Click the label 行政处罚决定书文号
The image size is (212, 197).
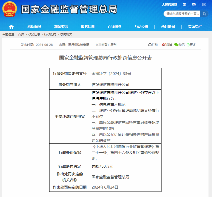point(70,74)
